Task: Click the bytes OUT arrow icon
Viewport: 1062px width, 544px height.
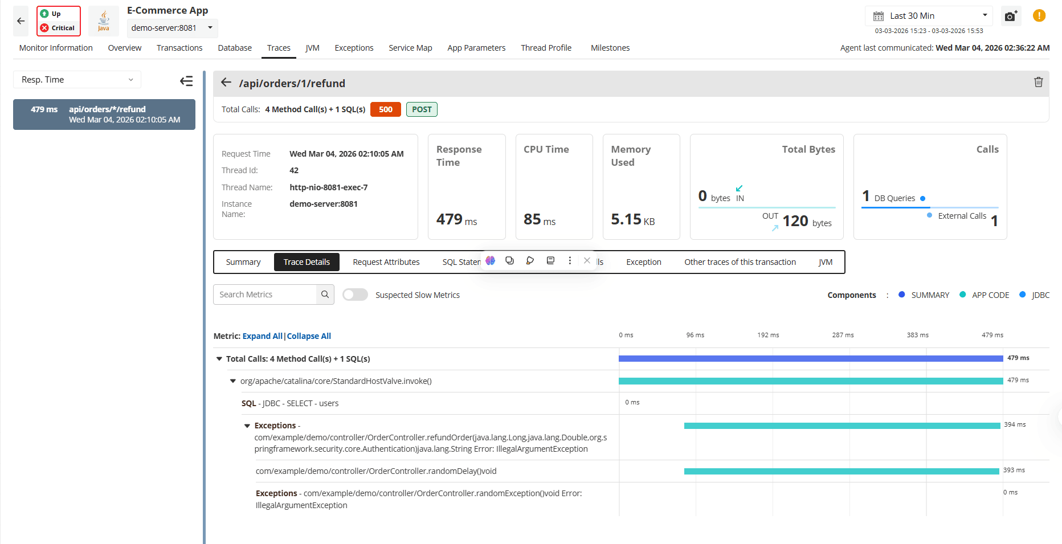Action: tap(775, 228)
